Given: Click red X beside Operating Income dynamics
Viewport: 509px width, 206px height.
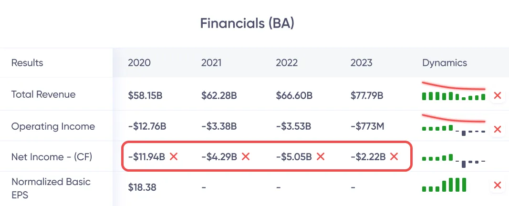Looking at the screenshot, I should pyautogui.click(x=497, y=129).
